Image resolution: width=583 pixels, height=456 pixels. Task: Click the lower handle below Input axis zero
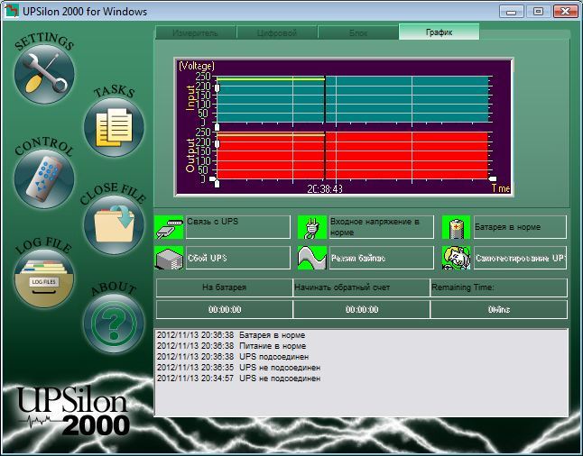click(x=217, y=127)
